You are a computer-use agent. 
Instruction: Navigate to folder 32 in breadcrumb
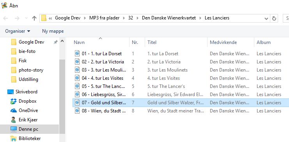(131, 18)
